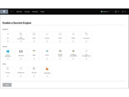Image resolution: width=129 pixels, height=97 pixels.
Task: Click the Transit label text
Action: 47,38
